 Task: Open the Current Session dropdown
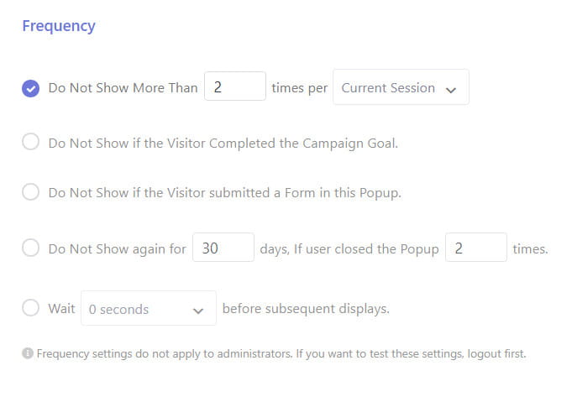[401, 88]
